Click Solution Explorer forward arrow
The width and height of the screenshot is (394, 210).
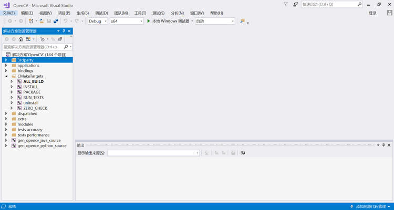[x=14, y=39]
